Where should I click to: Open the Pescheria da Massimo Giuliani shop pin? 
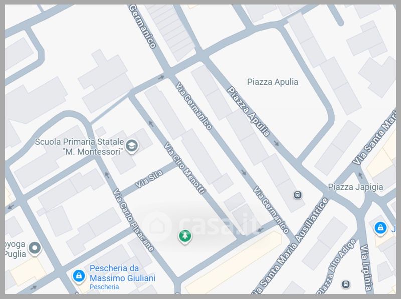[x=79, y=277]
